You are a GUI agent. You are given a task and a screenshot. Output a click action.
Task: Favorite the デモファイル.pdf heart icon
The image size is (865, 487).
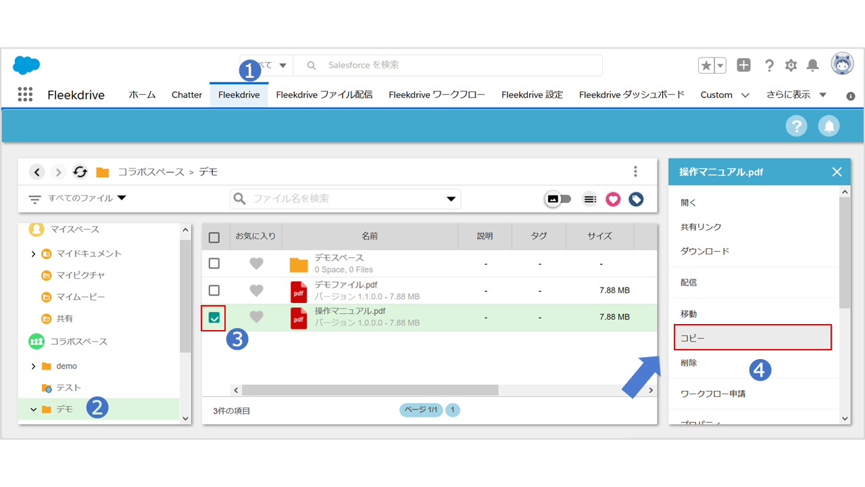coord(256,290)
